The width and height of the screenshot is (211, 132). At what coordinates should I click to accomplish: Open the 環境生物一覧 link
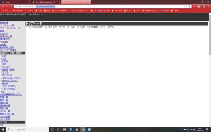(x=6, y=36)
